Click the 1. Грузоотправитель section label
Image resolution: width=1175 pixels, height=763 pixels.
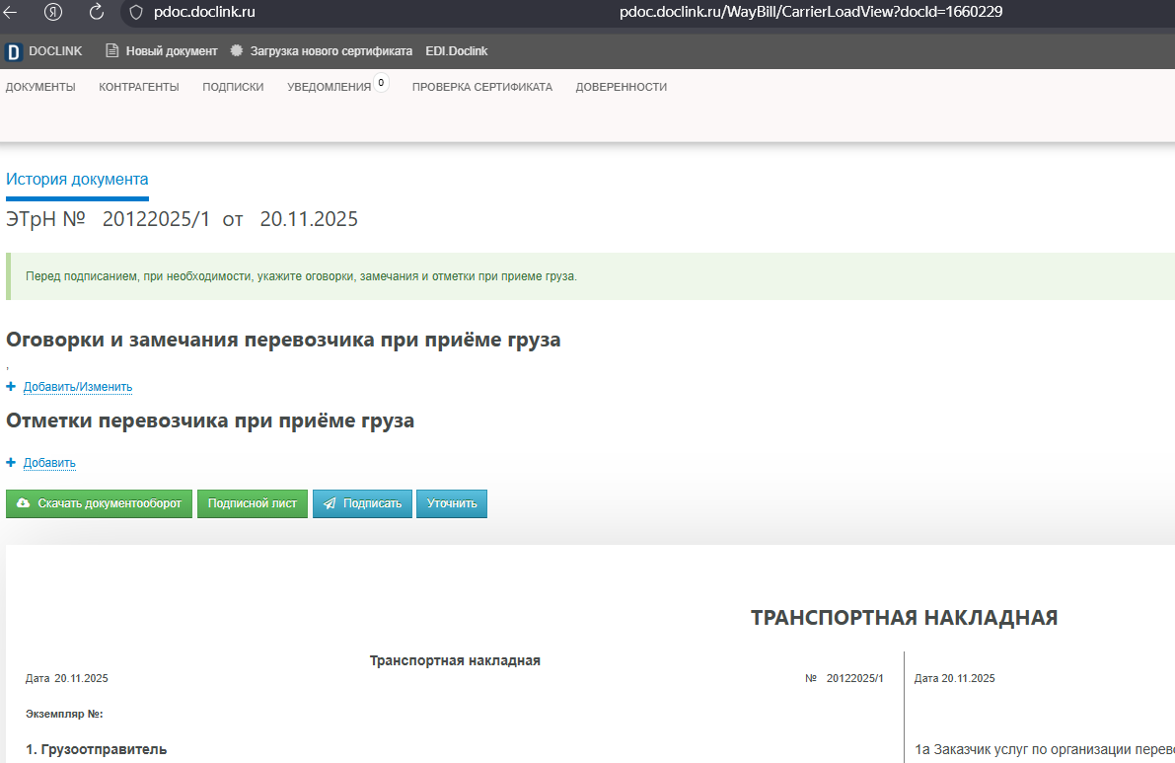click(x=96, y=749)
